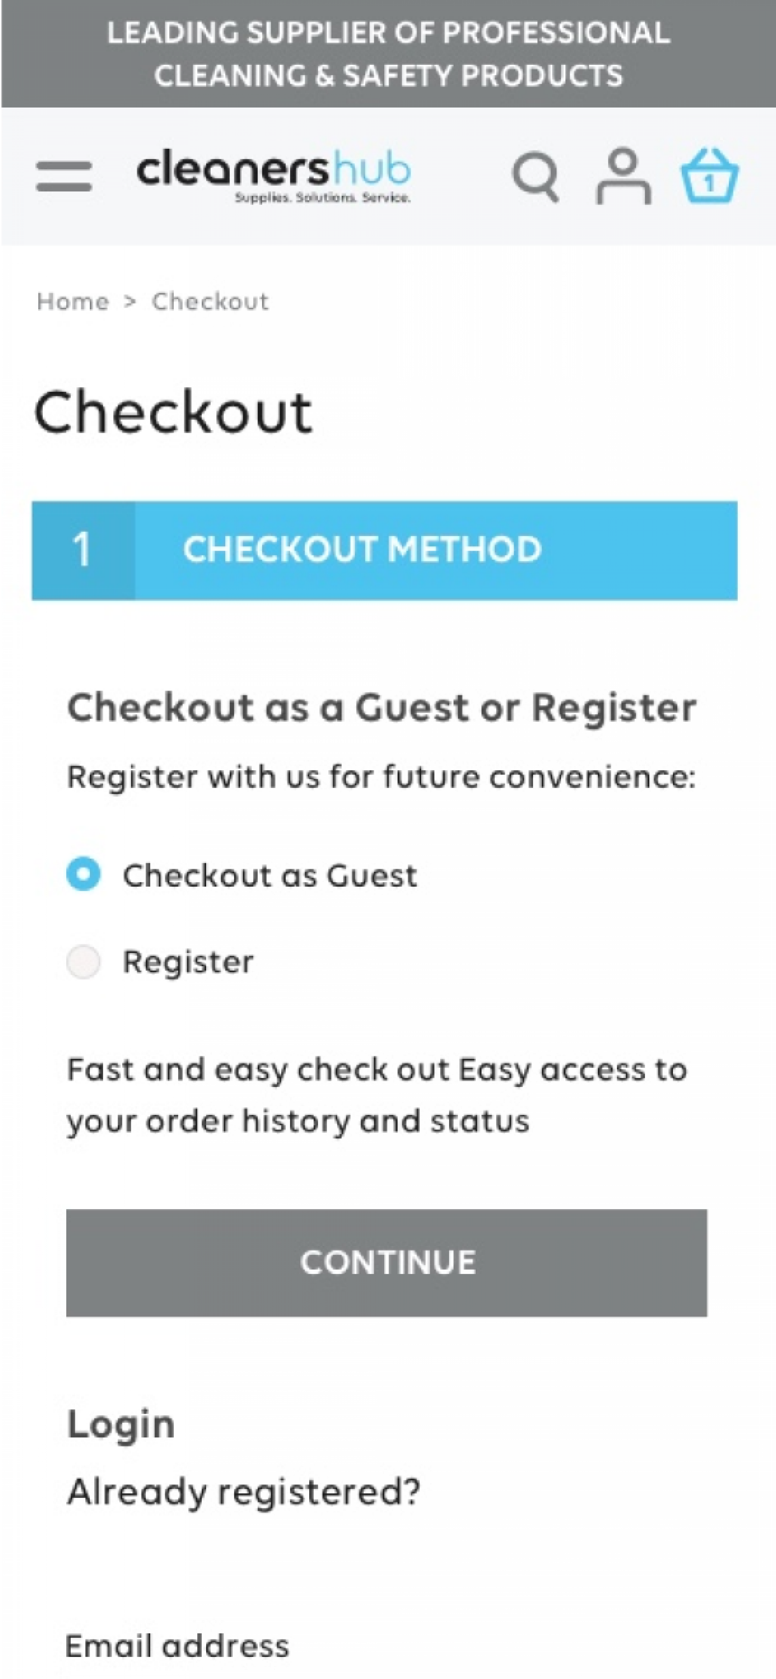Image resolution: width=776 pixels, height=1679 pixels.
Task: Click the "Checkout as Guest" option label
Action: pos(270,875)
